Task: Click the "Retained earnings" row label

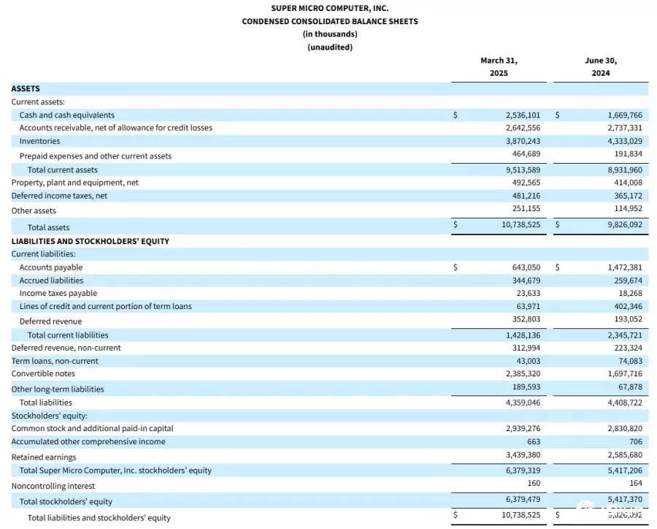Action: [x=44, y=457]
